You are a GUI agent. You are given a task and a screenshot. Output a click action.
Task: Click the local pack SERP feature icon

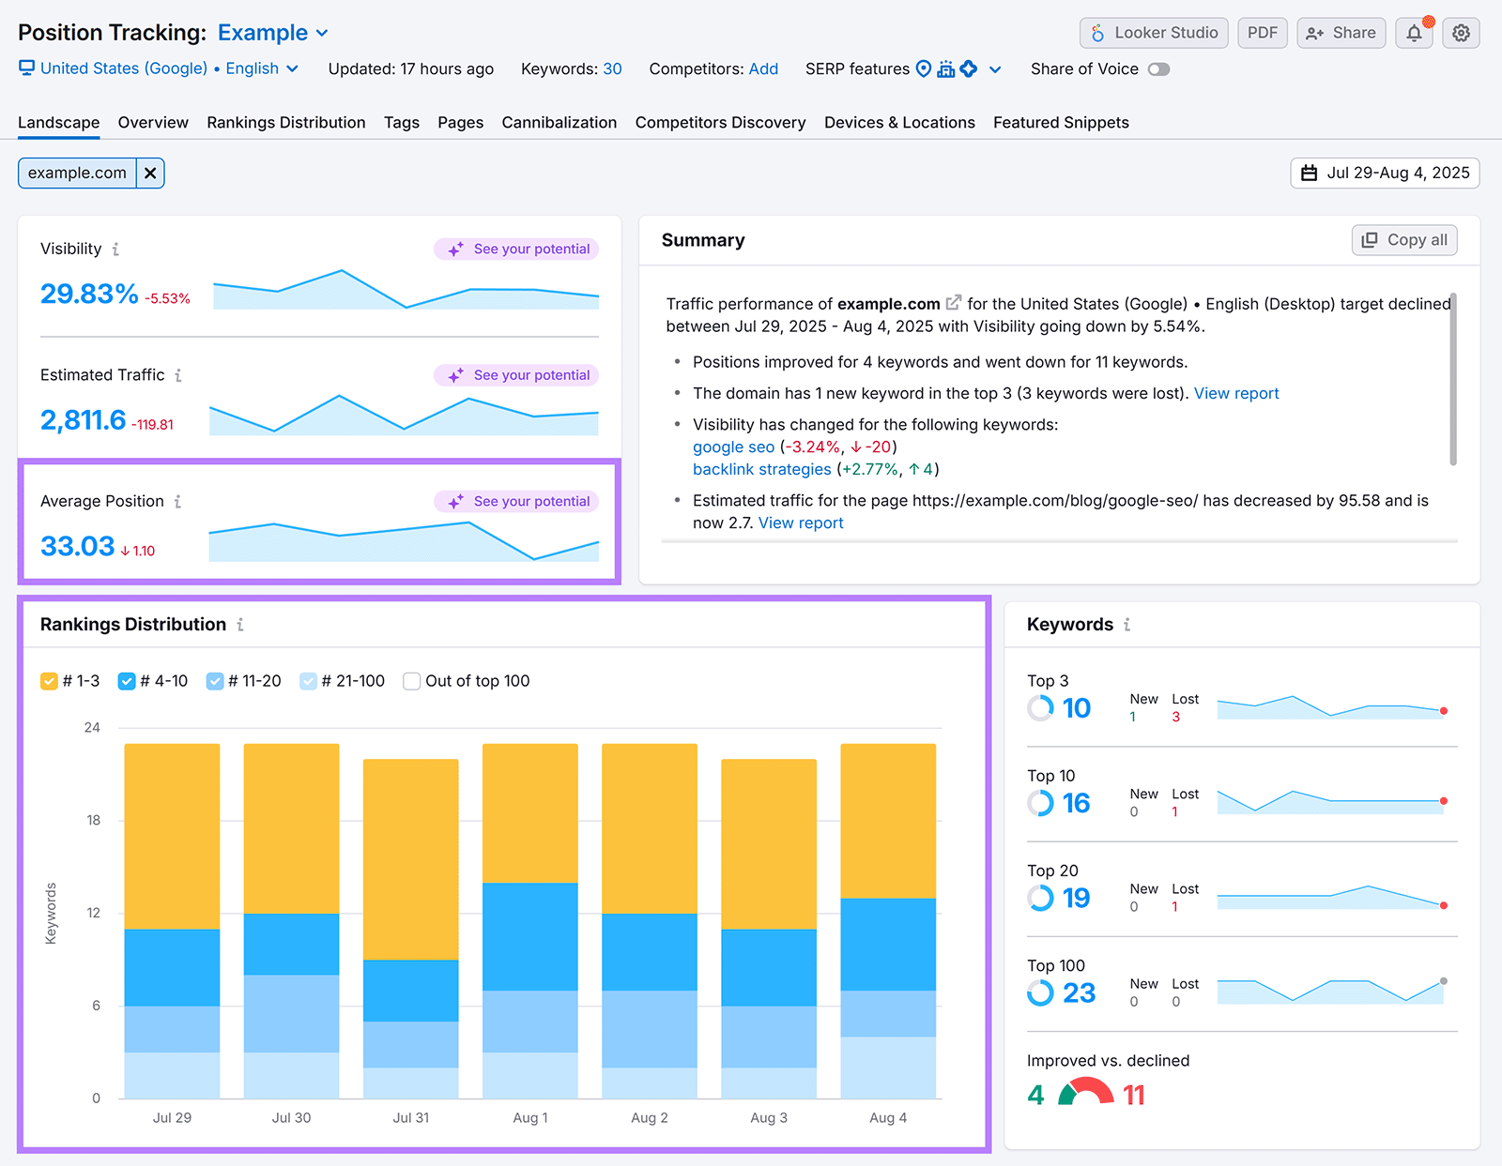click(x=924, y=68)
